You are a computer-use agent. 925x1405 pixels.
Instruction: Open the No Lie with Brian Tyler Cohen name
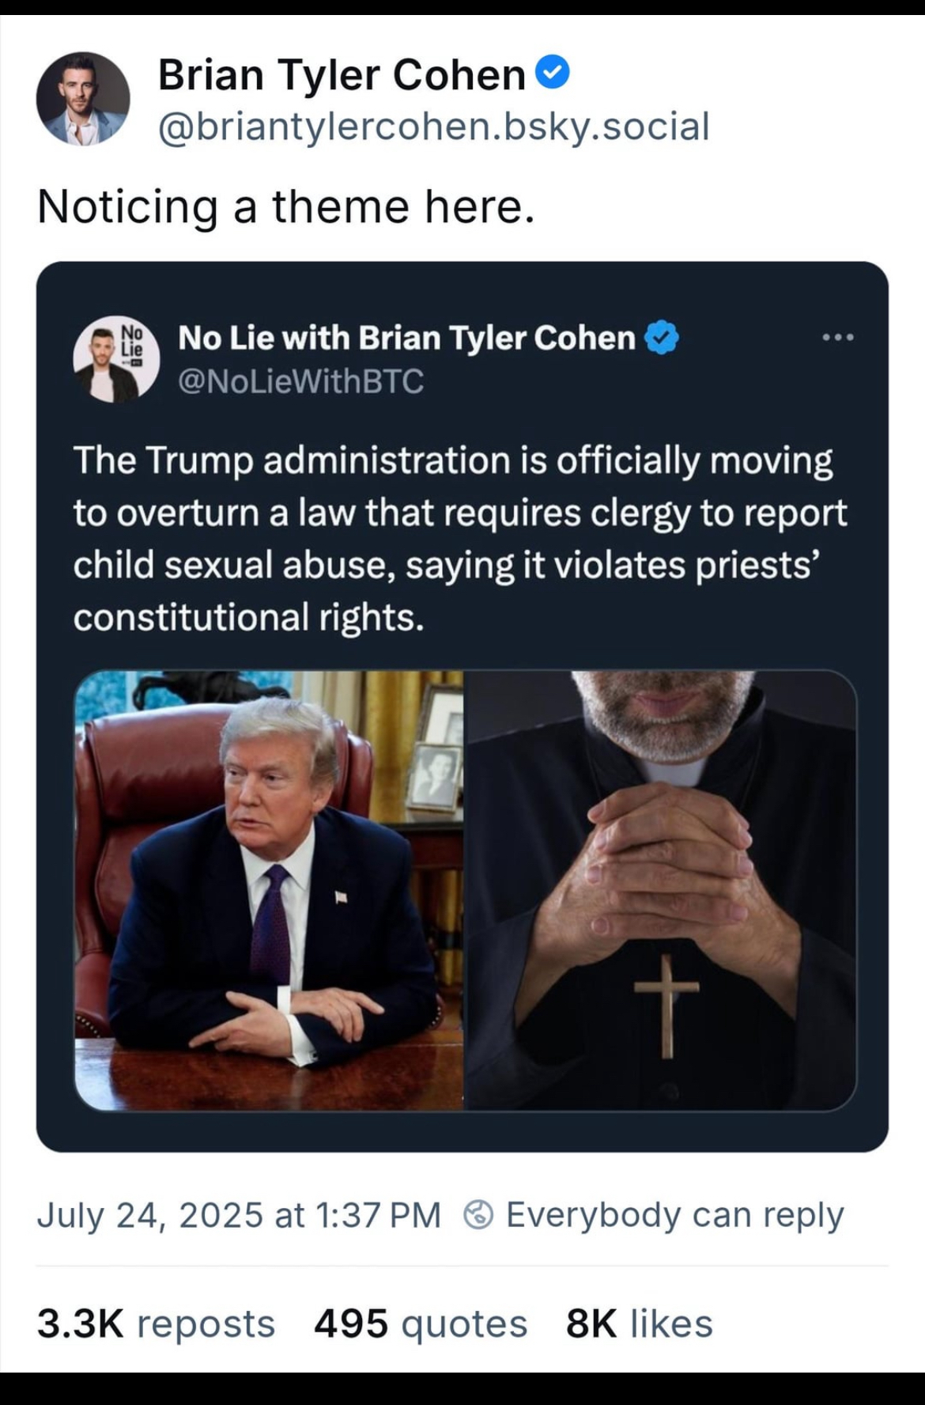[406, 339]
